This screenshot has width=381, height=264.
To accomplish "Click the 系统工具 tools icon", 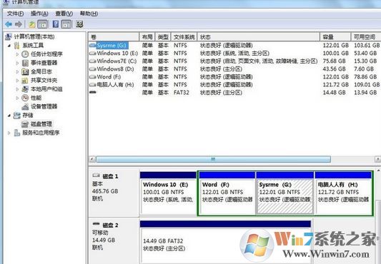I will (x=16, y=46).
